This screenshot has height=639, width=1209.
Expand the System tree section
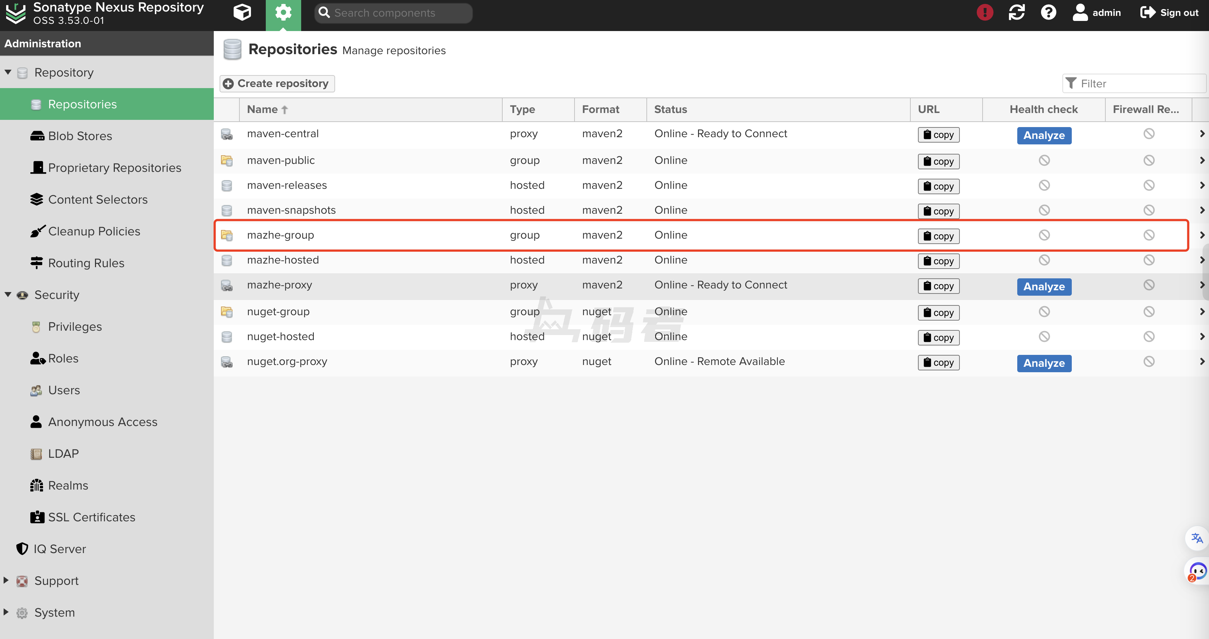(6, 612)
